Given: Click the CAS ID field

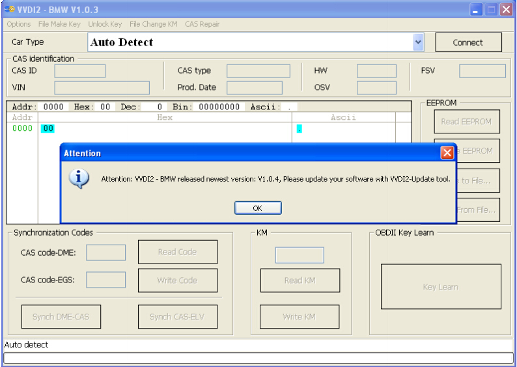Looking at the screenshot, I should point(80,71).
